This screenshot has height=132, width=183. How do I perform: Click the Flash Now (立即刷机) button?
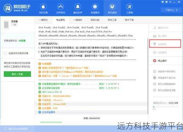165,44
